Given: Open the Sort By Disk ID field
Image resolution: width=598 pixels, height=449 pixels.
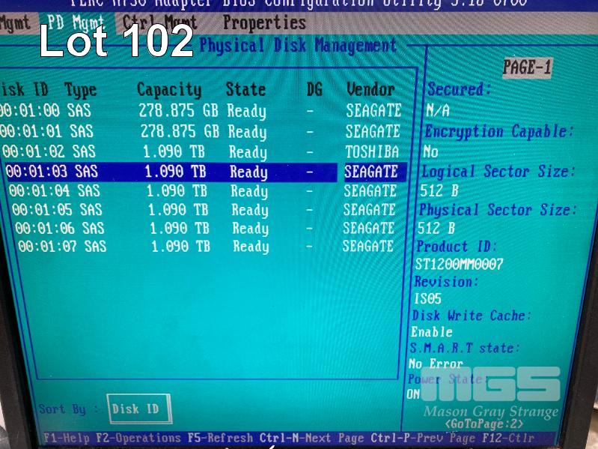Looking at the screenshot, I should tap(136, 409).
